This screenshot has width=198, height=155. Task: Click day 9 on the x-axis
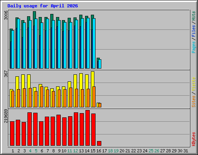(x=59, y=151)
